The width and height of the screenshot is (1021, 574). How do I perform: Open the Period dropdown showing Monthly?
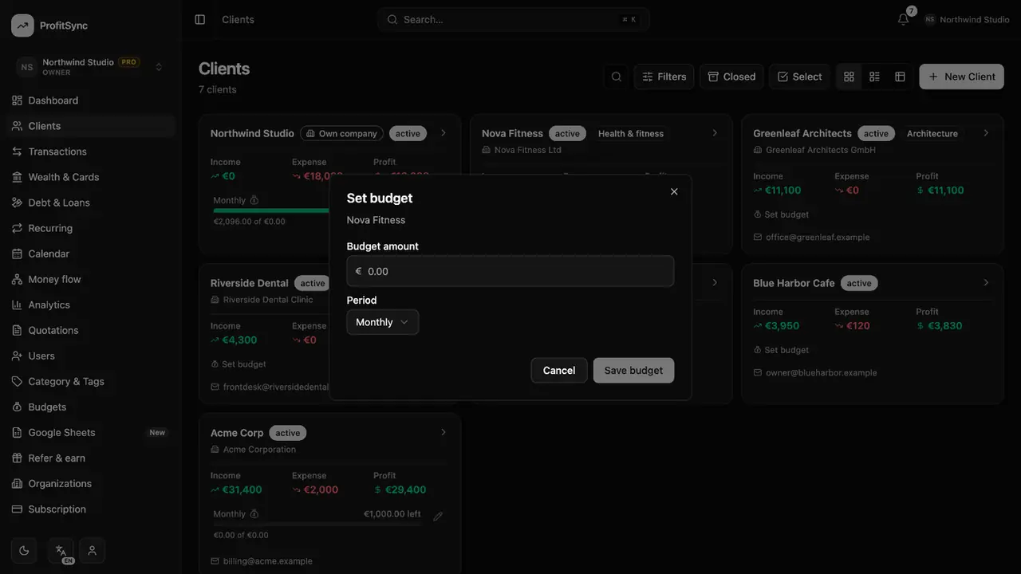coord(383,322)
